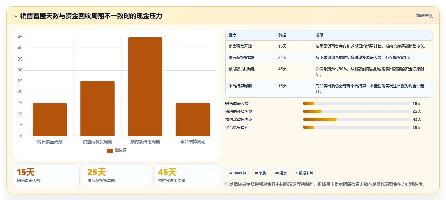The width and height of the screenshot is (446, 200).
Task: Click the 预付款占用周期 x-axis label under the chart
Action: (x=145, y=142)
